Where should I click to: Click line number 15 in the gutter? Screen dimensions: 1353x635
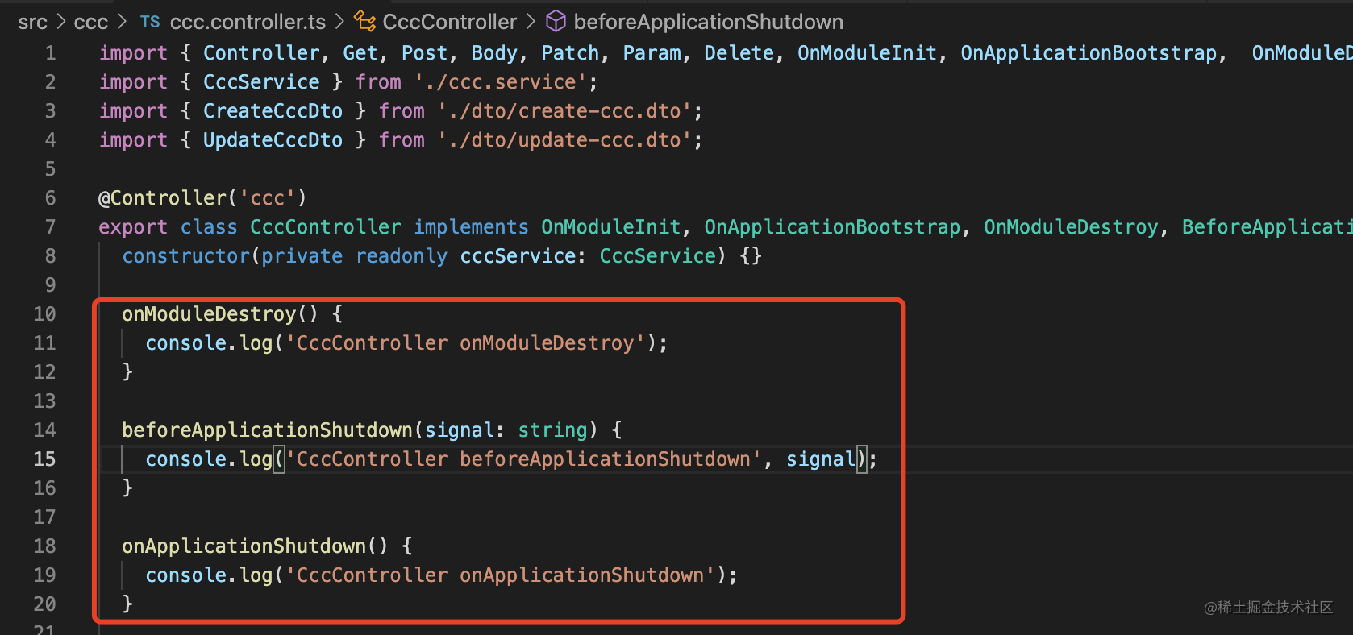tap(45, 459)
